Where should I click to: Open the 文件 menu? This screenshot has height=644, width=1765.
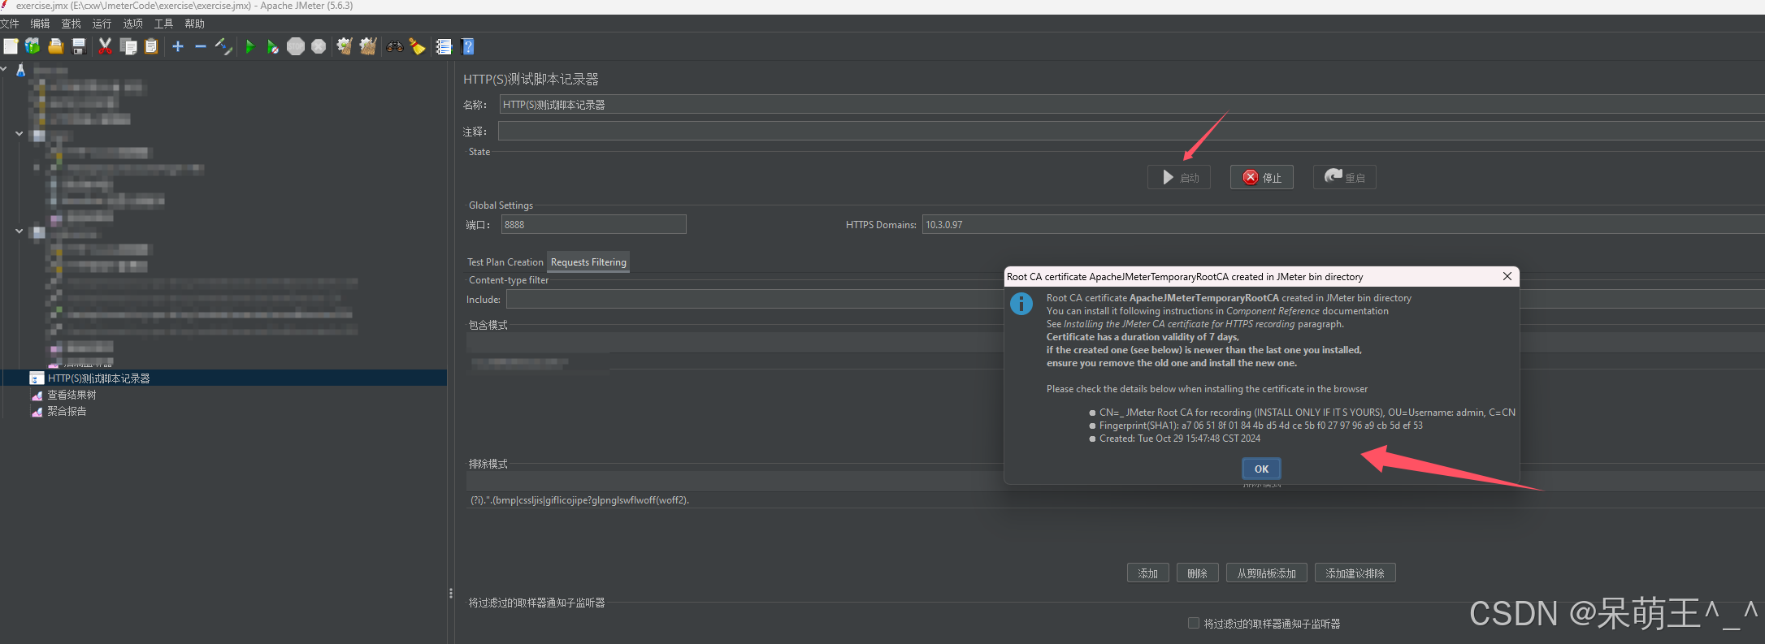point(9,24)
